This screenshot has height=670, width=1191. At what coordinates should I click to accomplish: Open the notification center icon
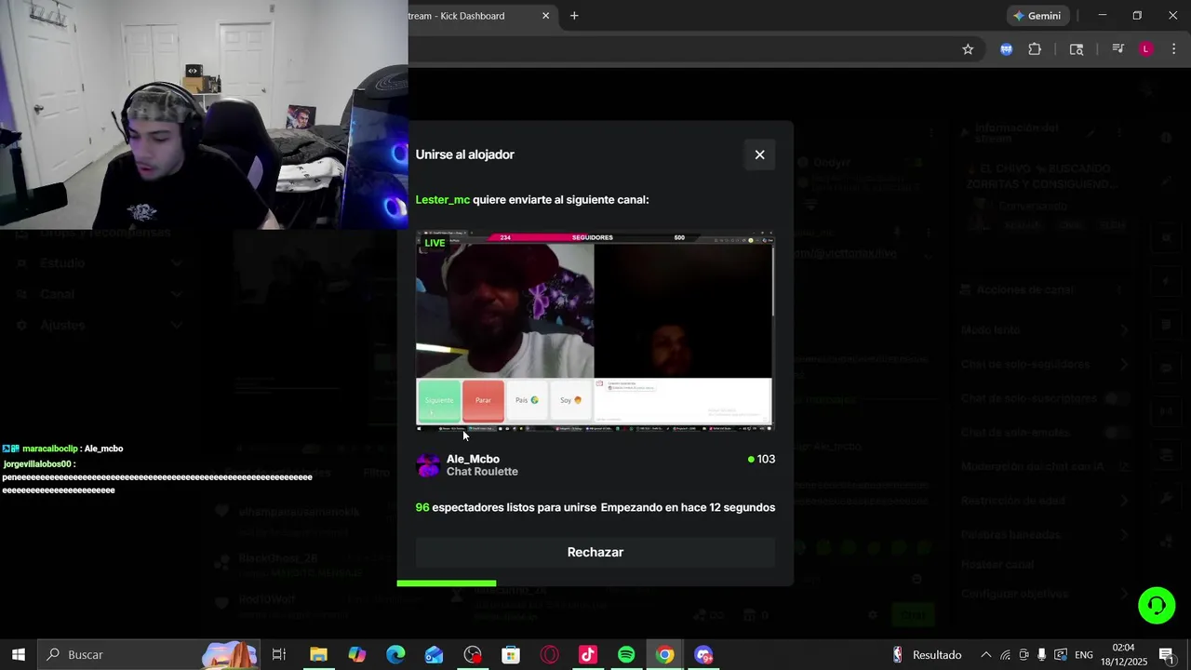click(1166, 655)
